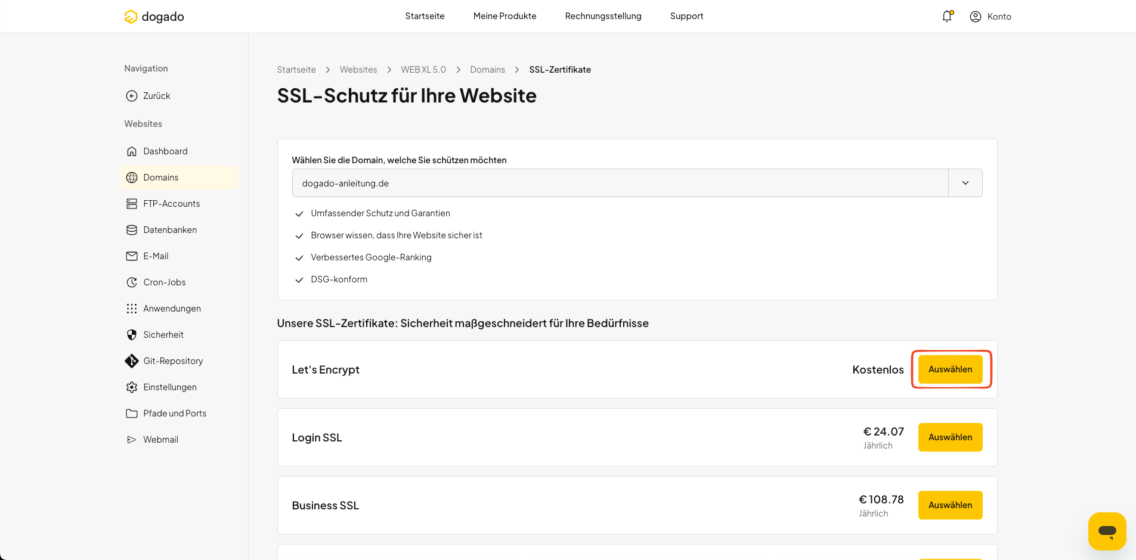The height and width of the screenshot is (560, 1136).
Task: Click the Domains globe icon
Action: coord(132,178)
